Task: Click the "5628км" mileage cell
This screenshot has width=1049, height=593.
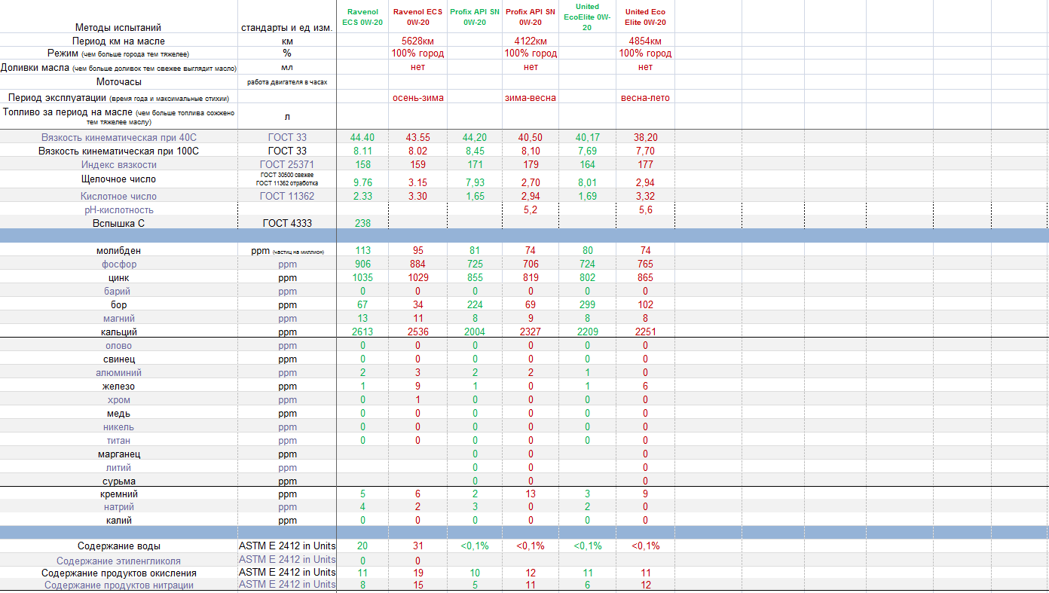Action: coord(417,41)
